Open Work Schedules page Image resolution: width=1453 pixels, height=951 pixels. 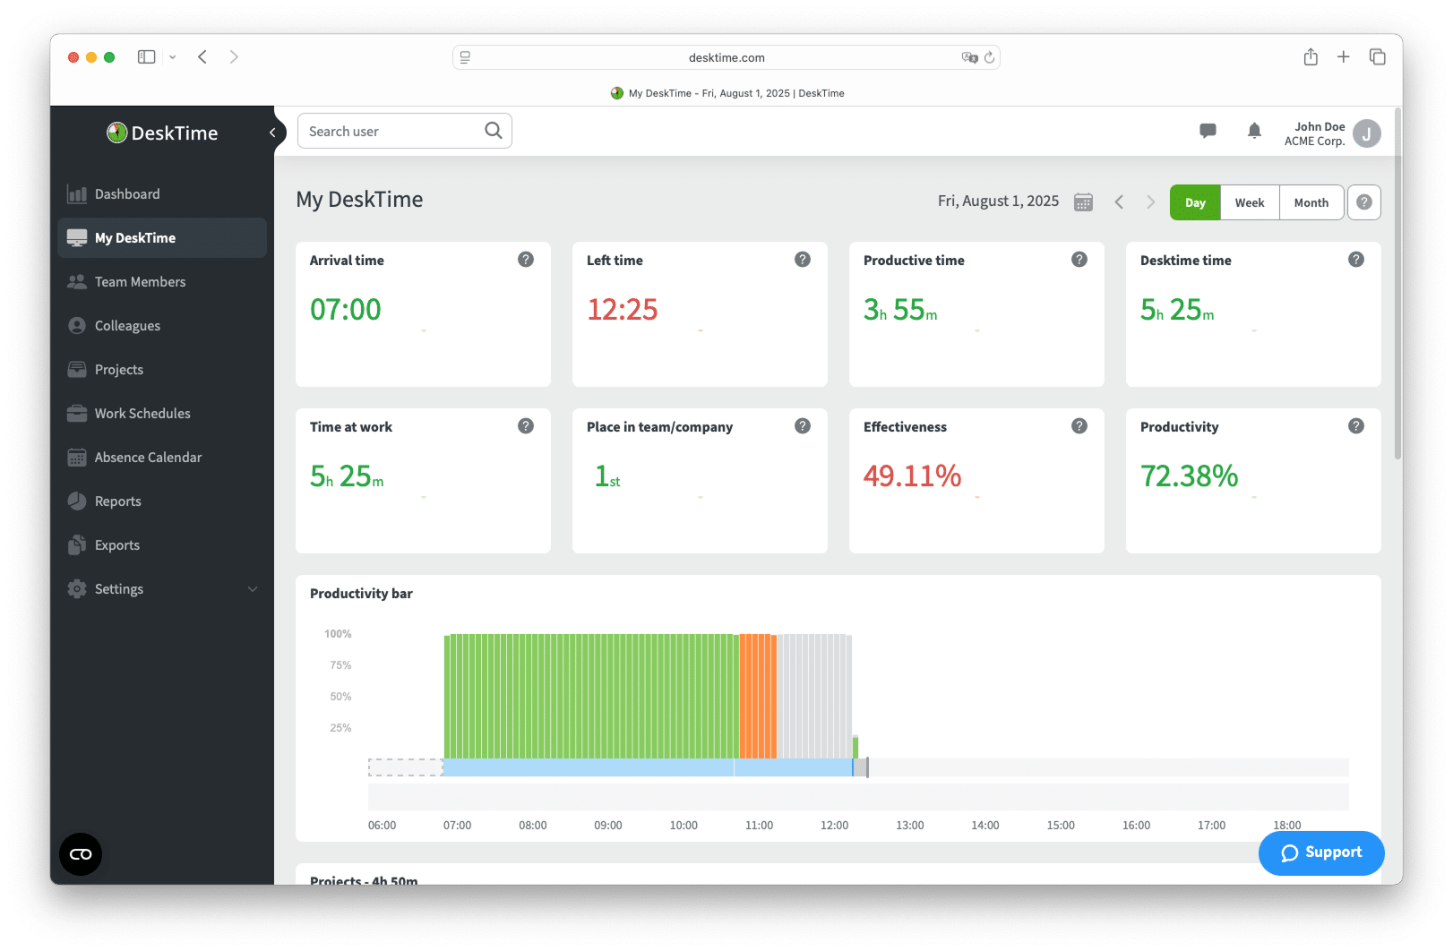point(161,414)
